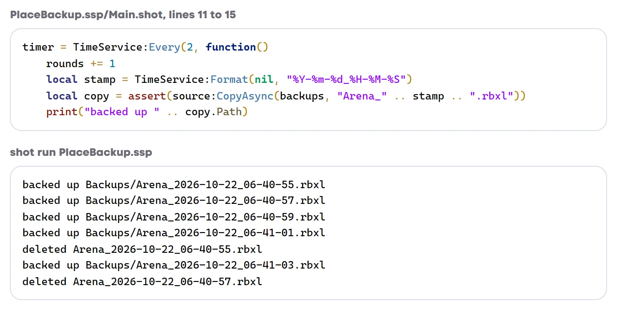Image resolution: width=617 pixels, height=310 pixels.
Task: Click the "function" keyword in the first line
Action: coord(231,47)
